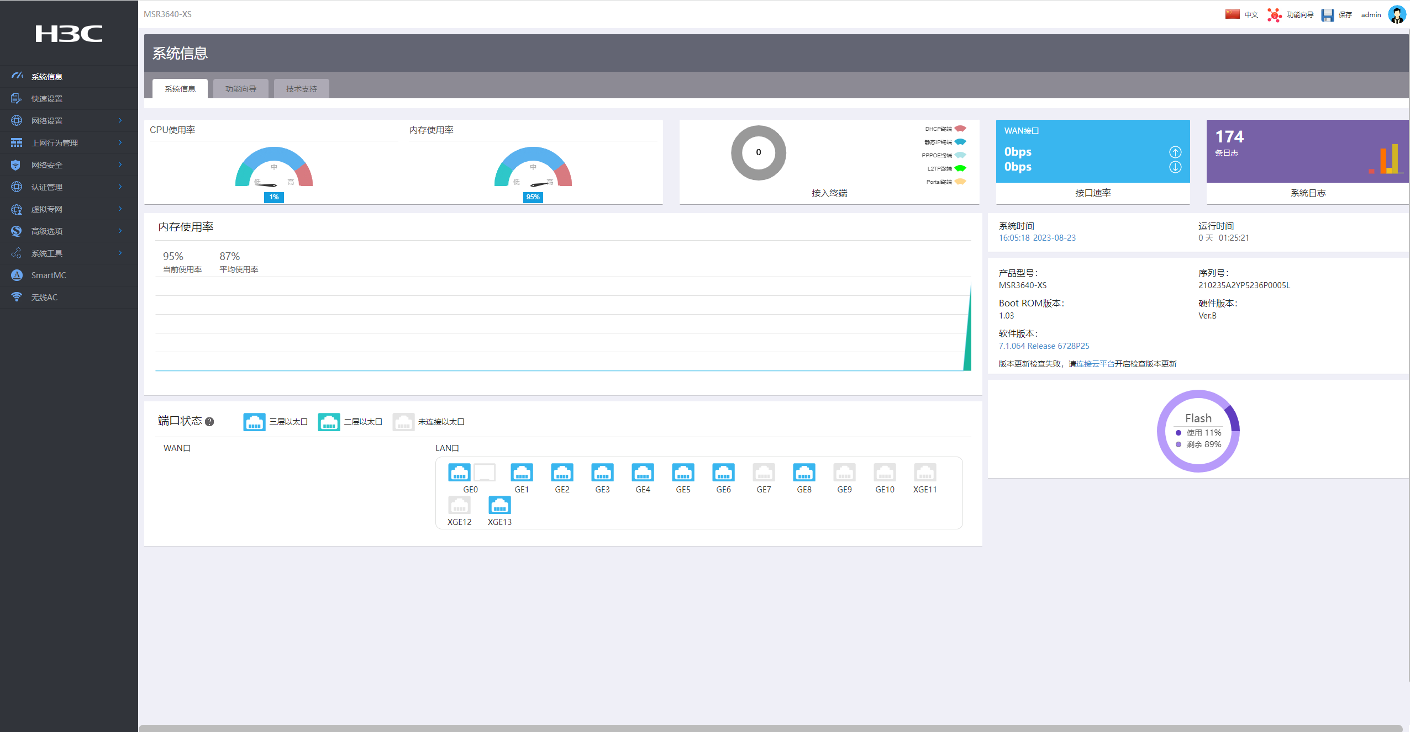
Task: Click the WAN upload arrow icon
Action: [1175, 152]
